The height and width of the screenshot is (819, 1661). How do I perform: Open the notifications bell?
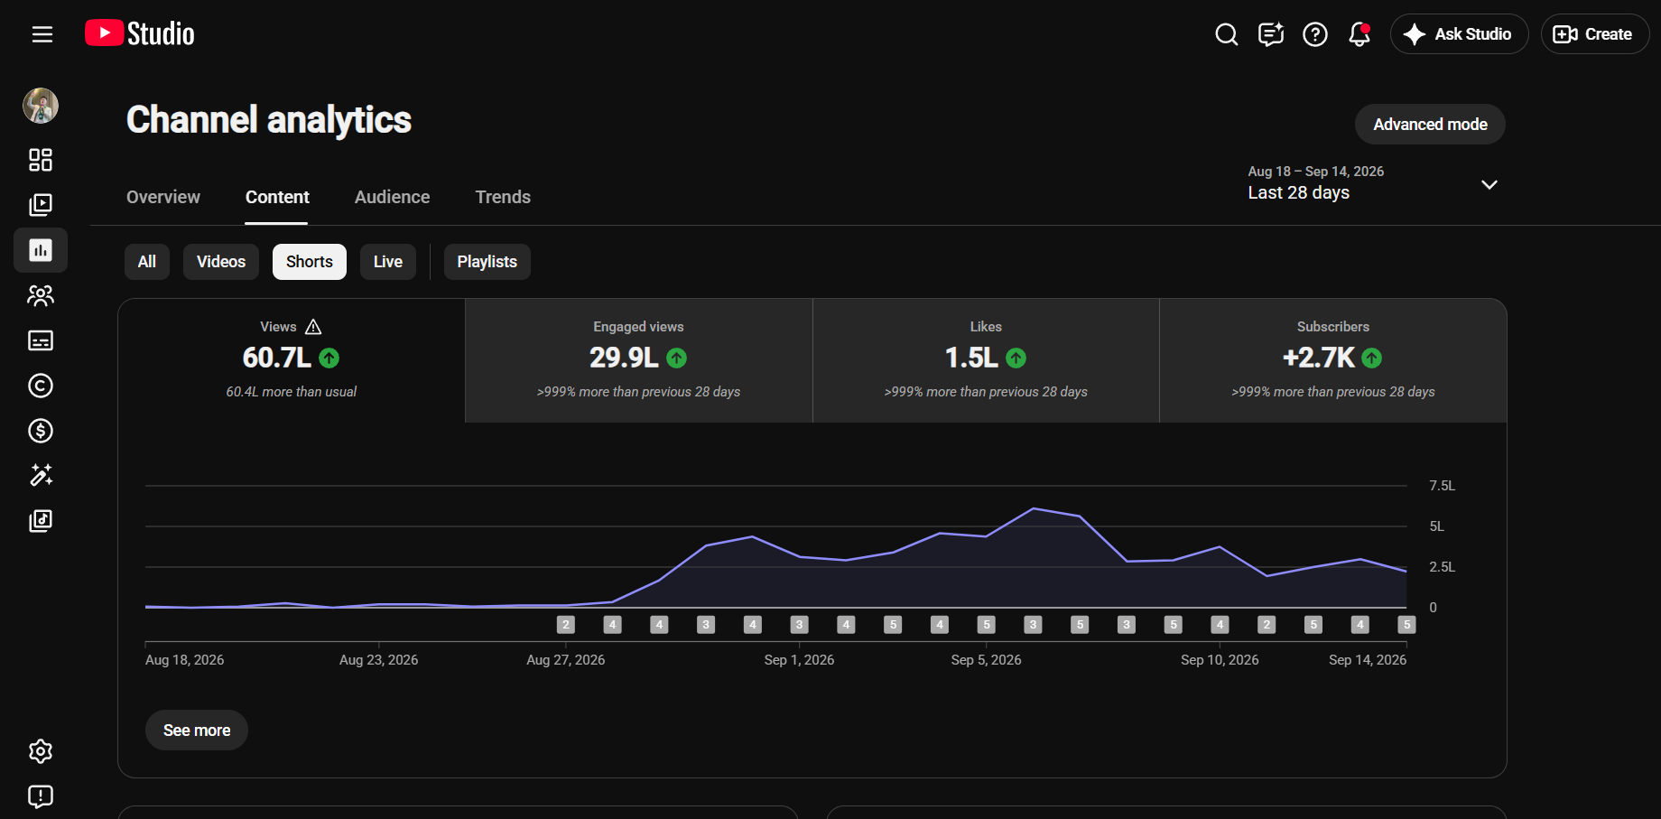coord(1359,34)
